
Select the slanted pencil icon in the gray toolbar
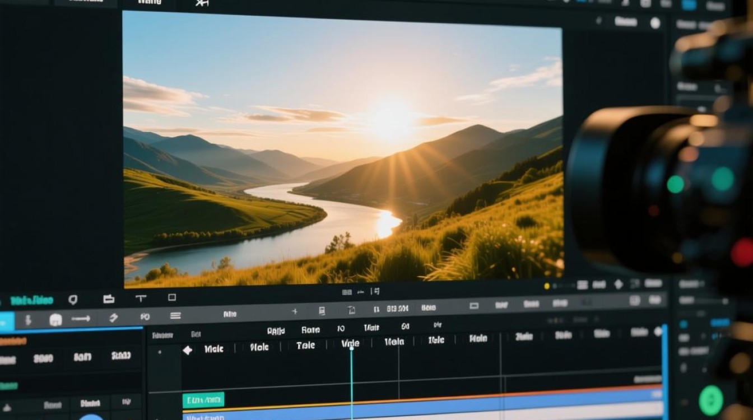pos(114,318)
